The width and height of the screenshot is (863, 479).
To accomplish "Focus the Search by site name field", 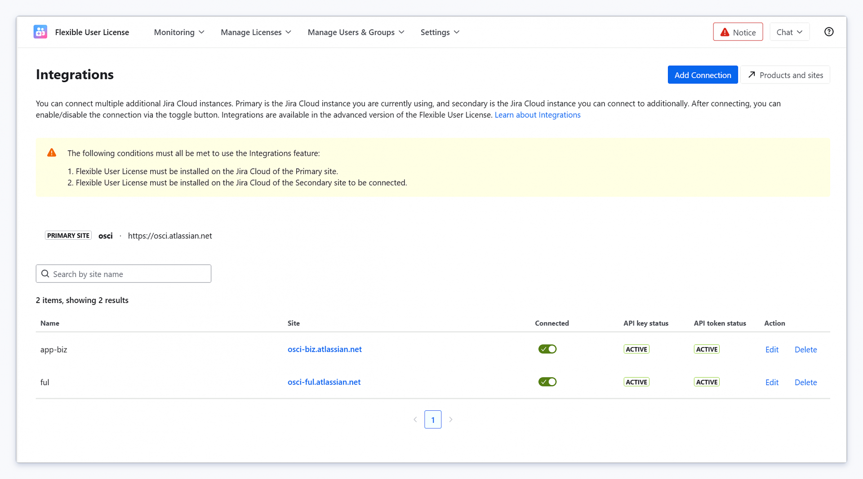I will pos(124,274).
